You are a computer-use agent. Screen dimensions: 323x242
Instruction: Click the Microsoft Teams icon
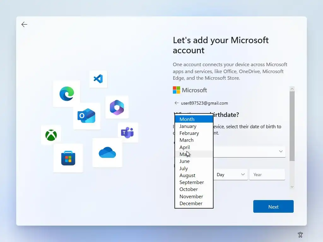(x=128, y=133)
